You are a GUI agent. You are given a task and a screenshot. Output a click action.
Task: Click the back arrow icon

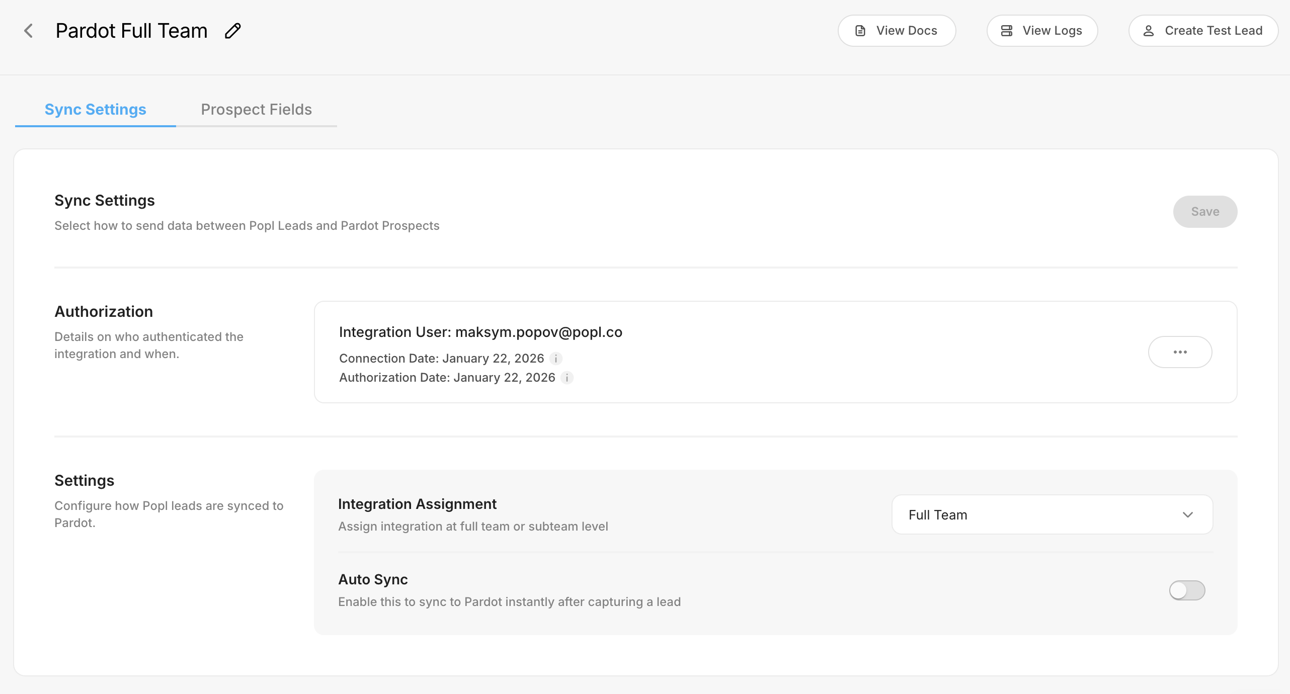(x=29, y=31)
